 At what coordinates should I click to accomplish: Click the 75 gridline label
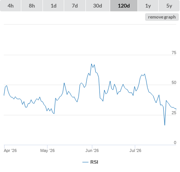pos(174,53)
